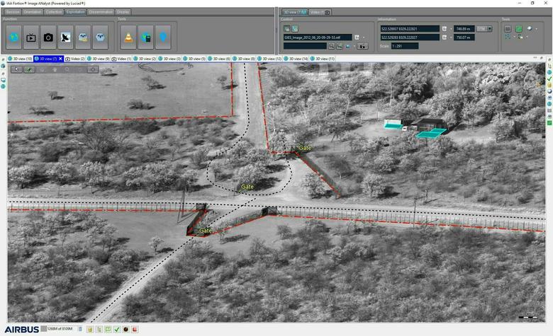Expand the dropdown beside first coordinate field
Screen dimensions: 553x336
[x=444, y=29]
